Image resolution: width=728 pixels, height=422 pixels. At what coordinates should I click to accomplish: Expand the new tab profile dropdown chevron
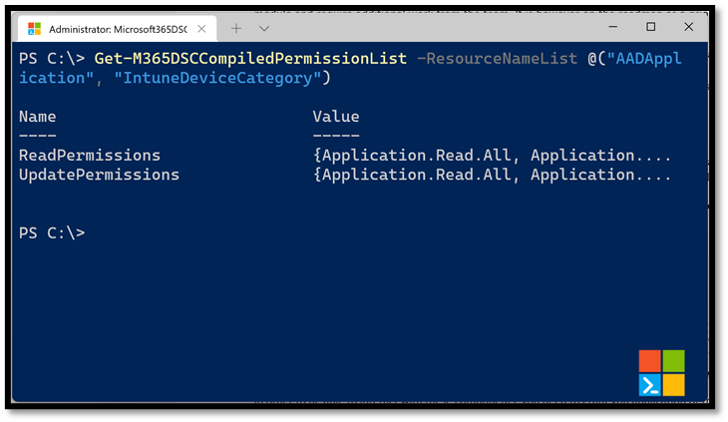(x=264, y=29)
